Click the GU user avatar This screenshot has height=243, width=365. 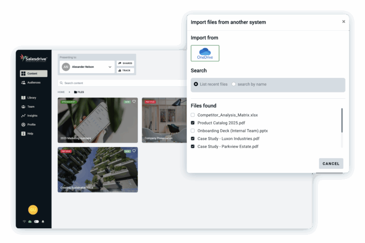[33, 210]
